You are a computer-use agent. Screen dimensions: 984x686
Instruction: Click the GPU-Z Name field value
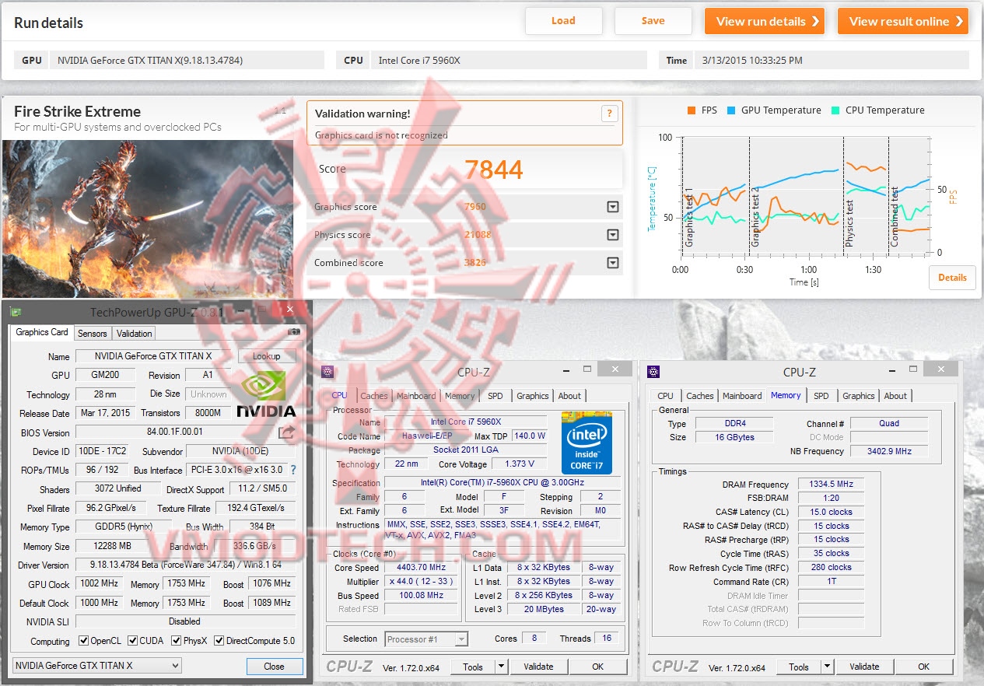coord(153,356)
